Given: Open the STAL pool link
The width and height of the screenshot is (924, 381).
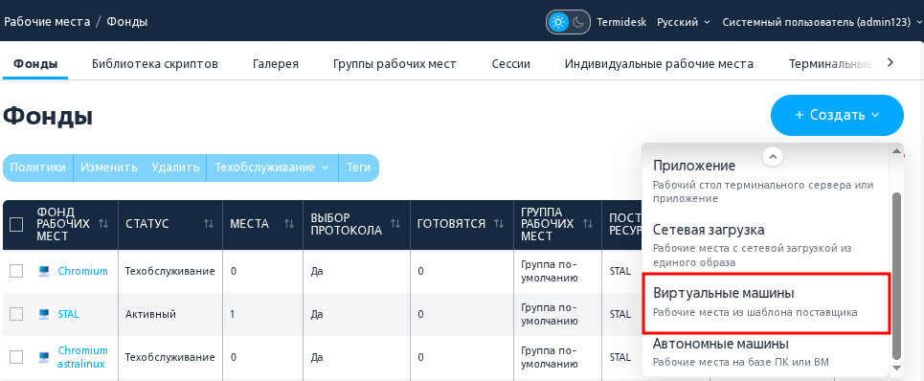Looking at the screenshot, I should [68, 314].
